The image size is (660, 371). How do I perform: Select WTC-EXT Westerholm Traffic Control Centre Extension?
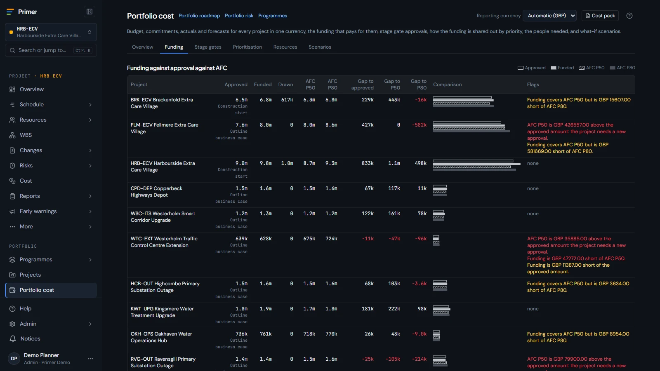(164, 242)
